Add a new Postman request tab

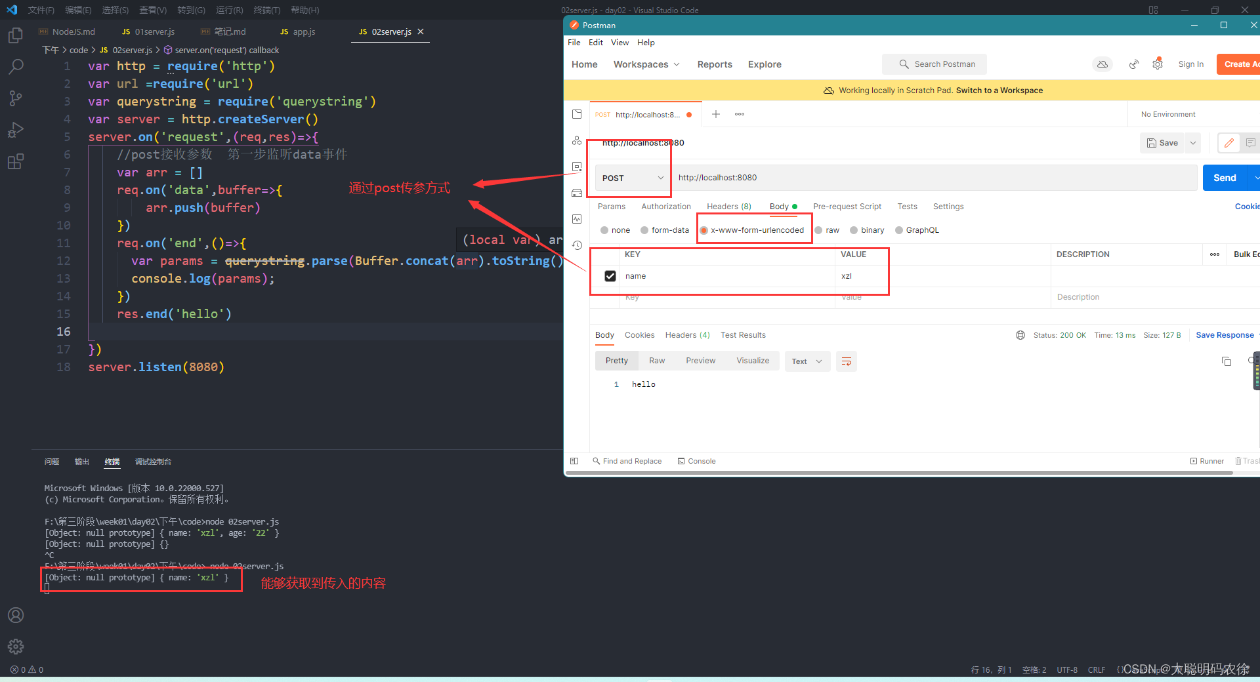pyautogui.click(x=716, y=114)
